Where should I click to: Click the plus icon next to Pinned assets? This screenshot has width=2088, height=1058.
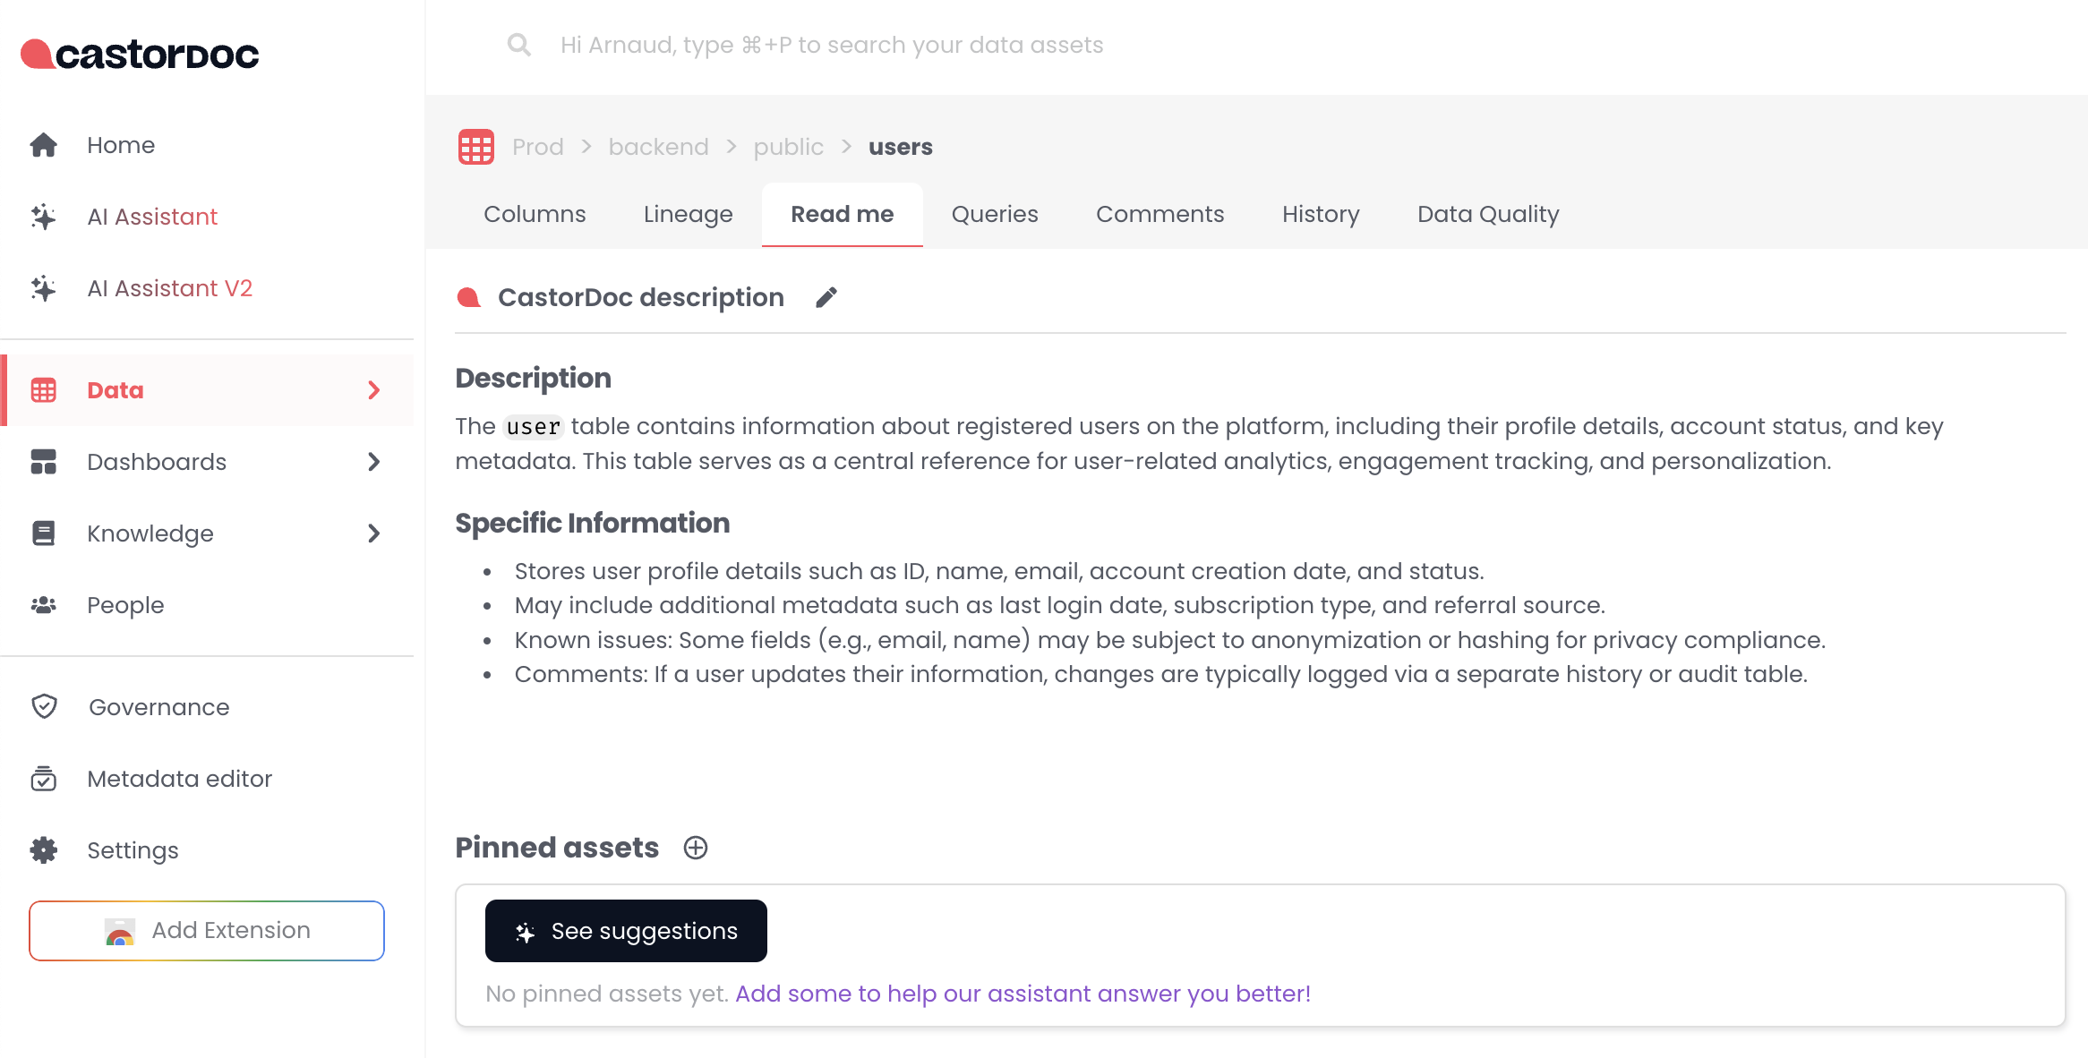[696, 848]
